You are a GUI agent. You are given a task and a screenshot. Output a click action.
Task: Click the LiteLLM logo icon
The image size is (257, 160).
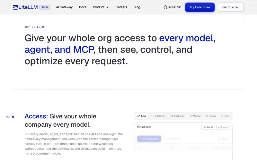pos(15,7)
